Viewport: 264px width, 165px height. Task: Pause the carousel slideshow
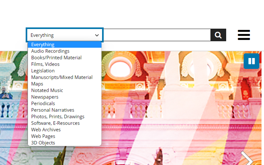tap(251, 61)
